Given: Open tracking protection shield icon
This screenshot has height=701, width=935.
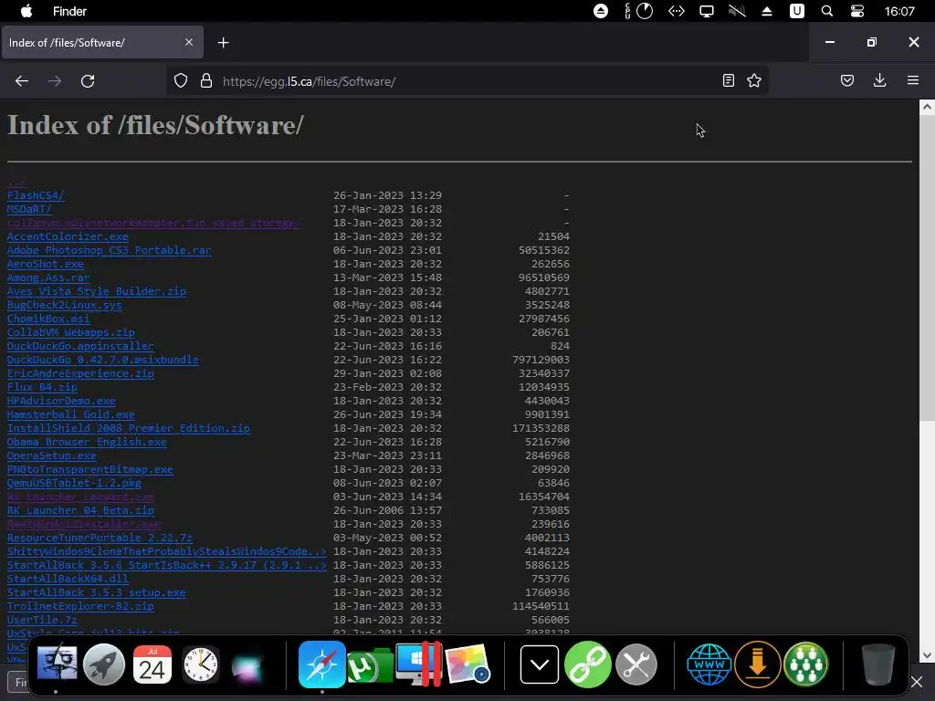Looking at the screenshot, I should 181,81.
